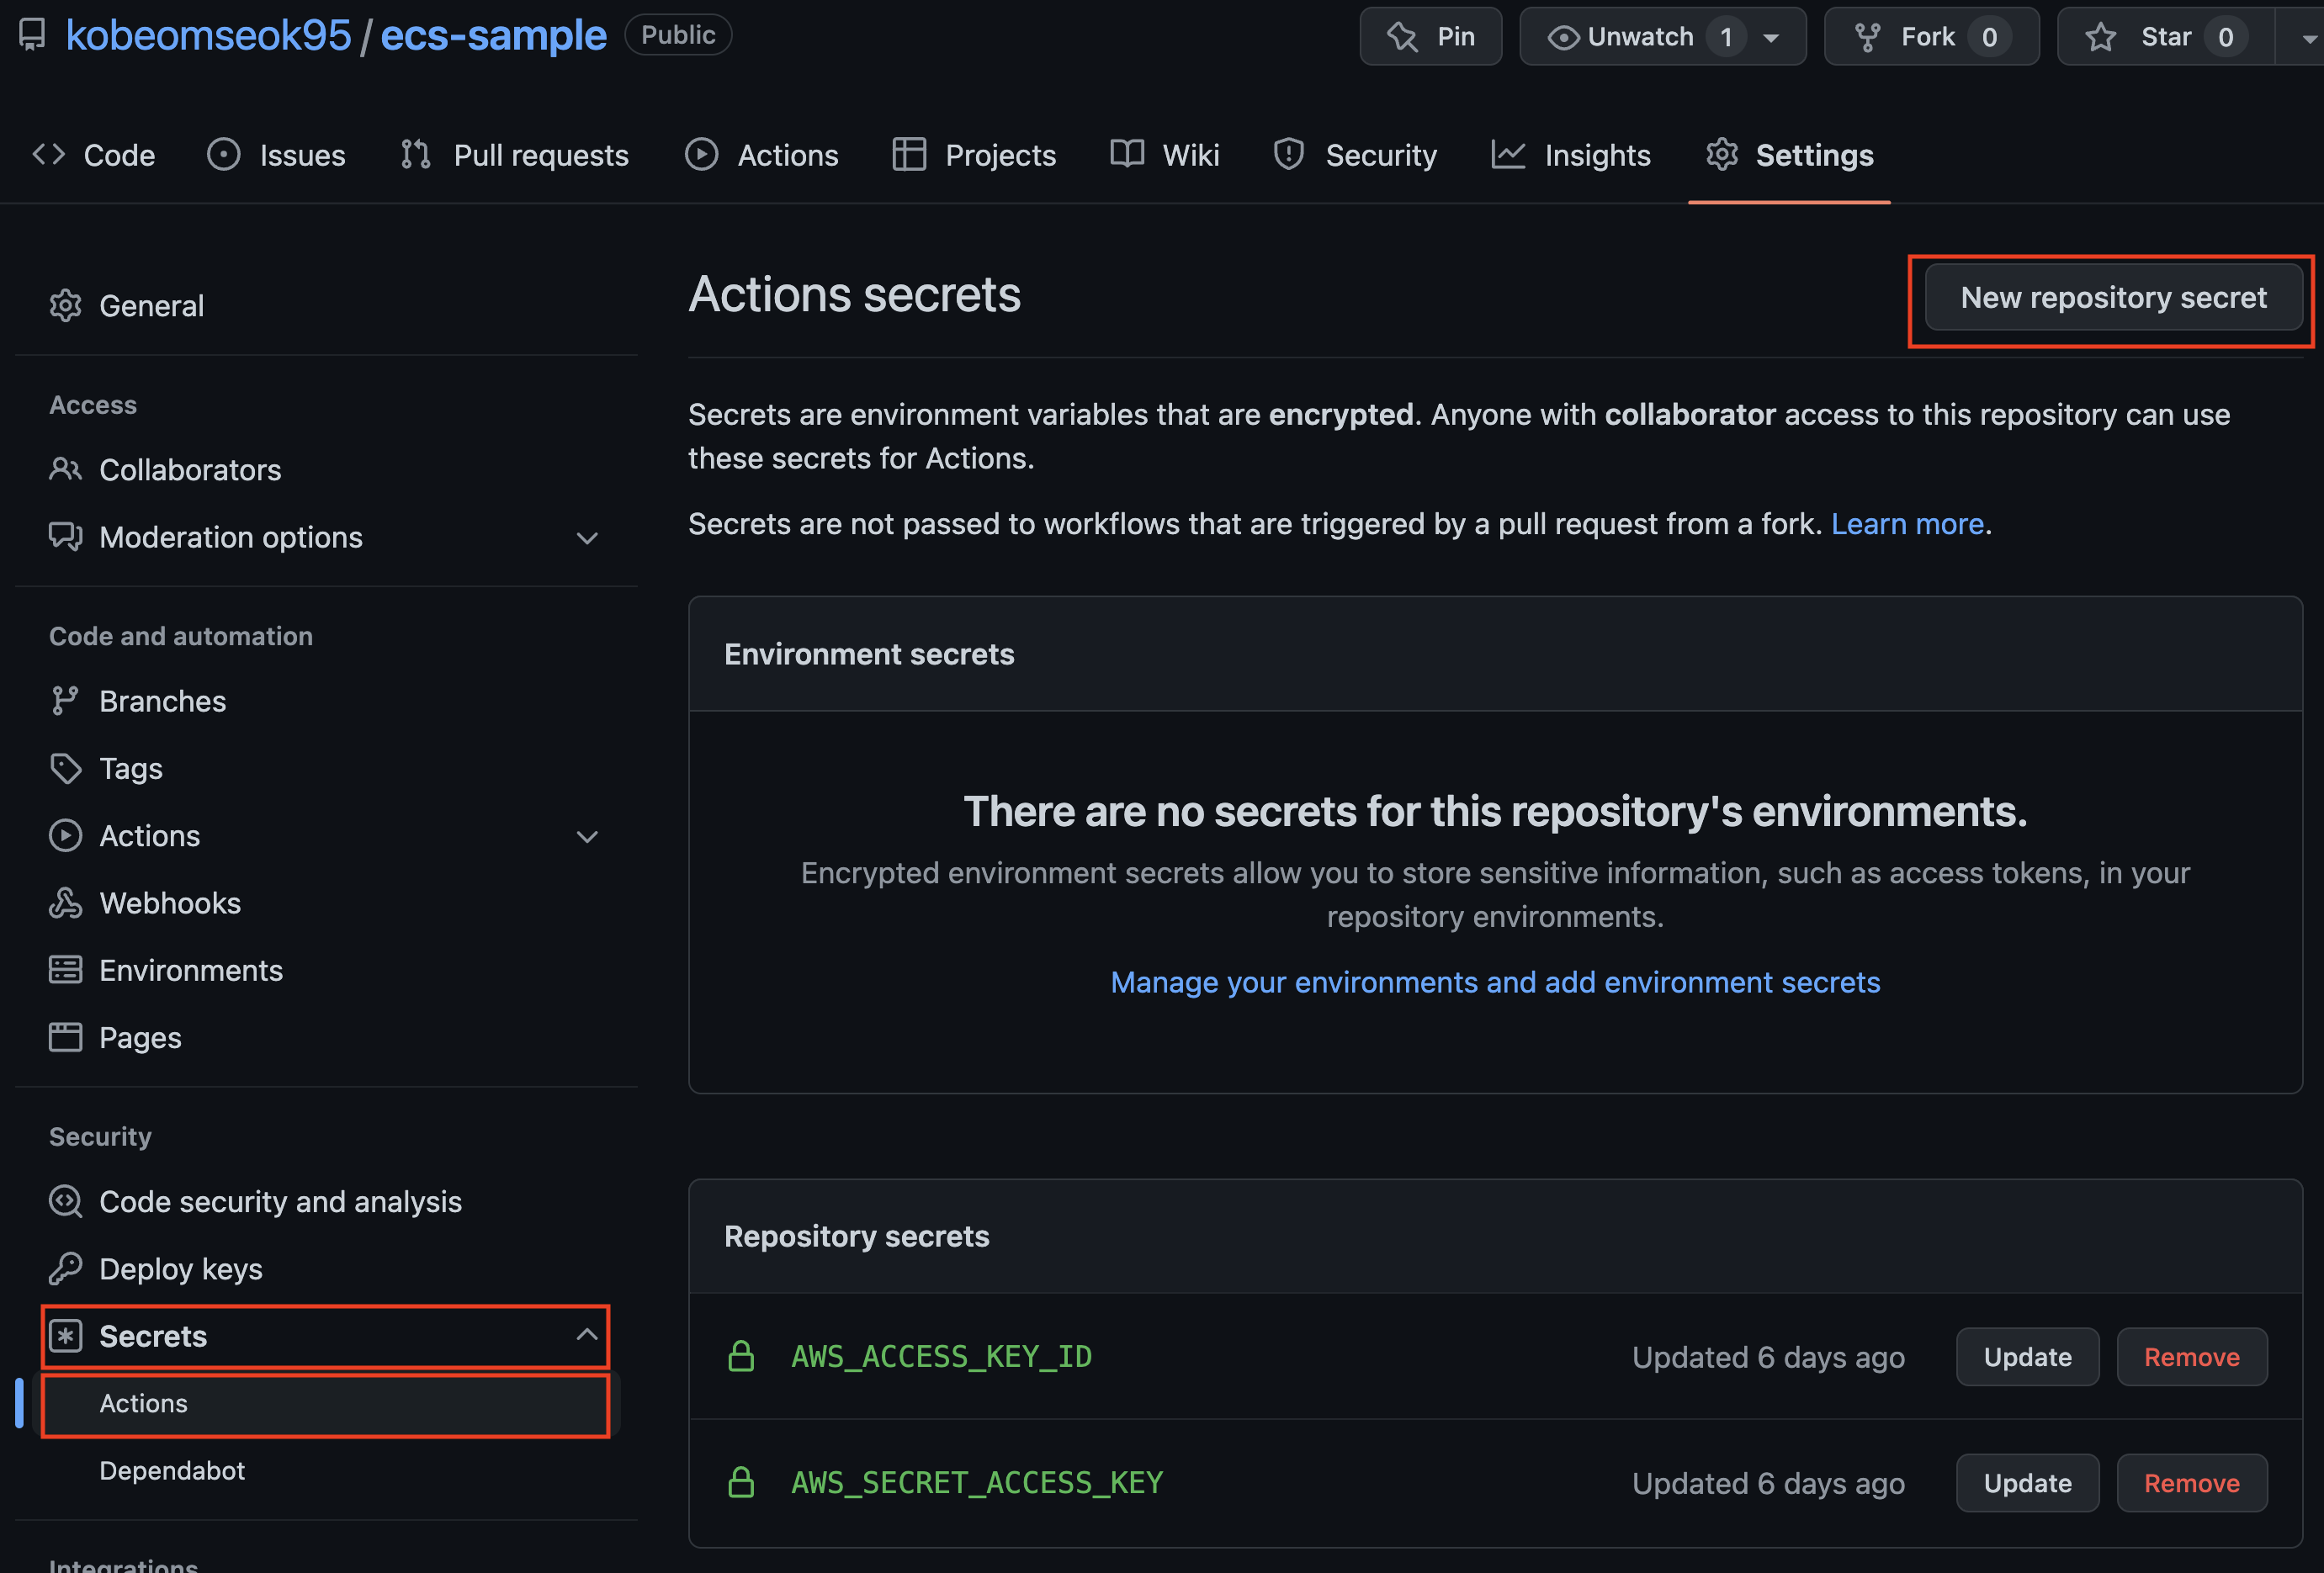The width and height of the screenshot is (2324, 1573).
Task: Follow the Learn more link
Action: 1907,523
